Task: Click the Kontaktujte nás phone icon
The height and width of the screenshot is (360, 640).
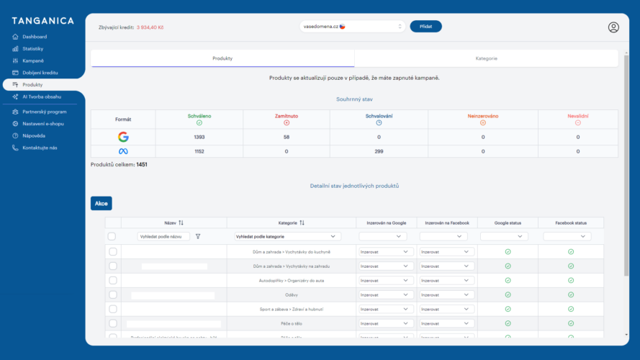Action: pyautogui.click(x=16, y=148)
